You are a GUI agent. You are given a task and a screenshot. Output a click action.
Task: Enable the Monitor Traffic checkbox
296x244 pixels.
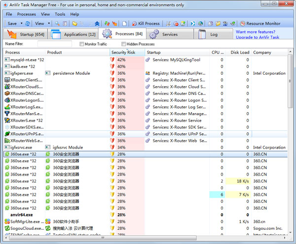(82, 44)
